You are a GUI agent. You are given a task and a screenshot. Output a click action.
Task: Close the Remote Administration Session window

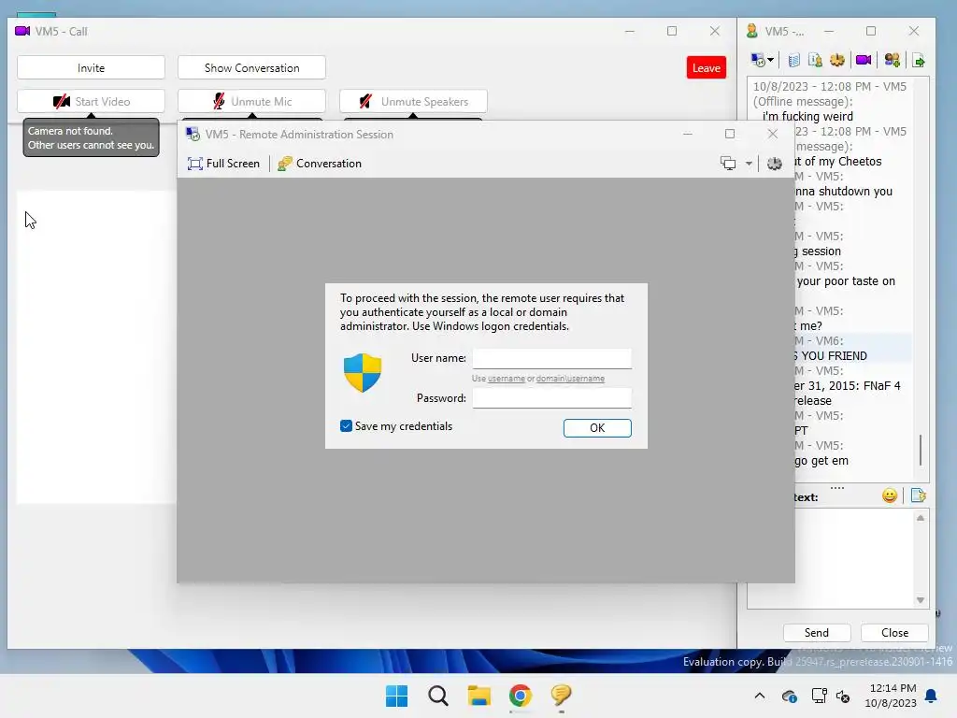point(773,134)
